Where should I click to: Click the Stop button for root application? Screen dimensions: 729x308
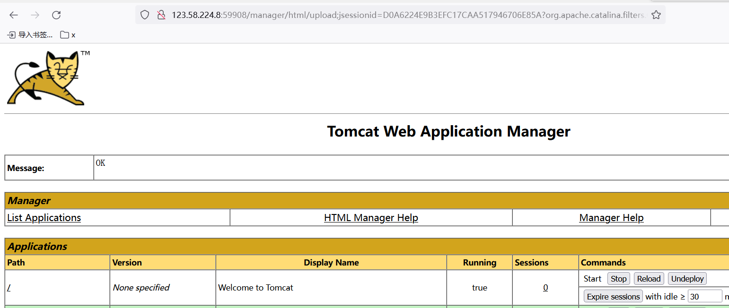(x=618, y=279)
